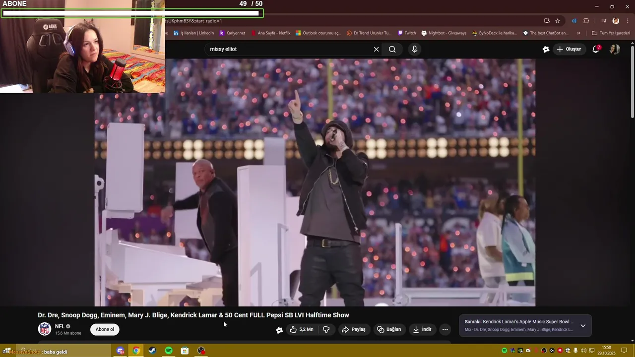Click the Sonraki Kendrick Lamar next video text
The width and height of the screenshot is (635, 357).
tap(519, 322)
